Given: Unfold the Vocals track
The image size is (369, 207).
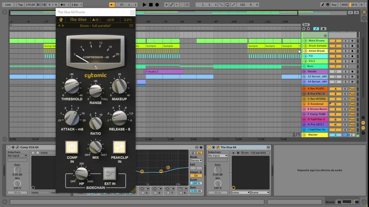Looking at the screenshot, I should [x=304, y=72].
